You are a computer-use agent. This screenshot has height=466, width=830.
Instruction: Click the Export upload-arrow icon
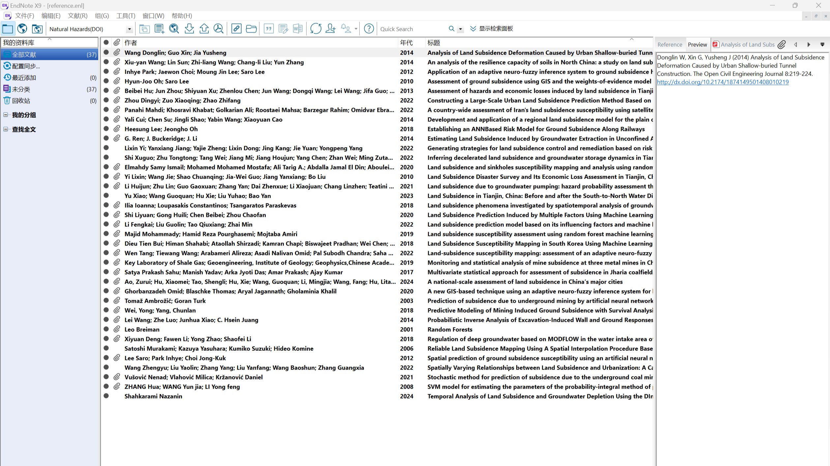pos(204,29)
